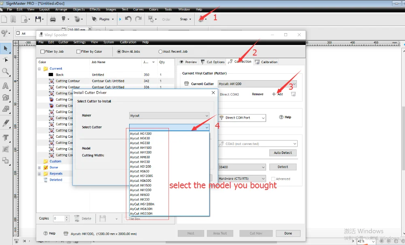Image resolution: width=405 pixels, height=245 pixels.
Task: Click the Print icon in main toolbar
Action: 53,19
